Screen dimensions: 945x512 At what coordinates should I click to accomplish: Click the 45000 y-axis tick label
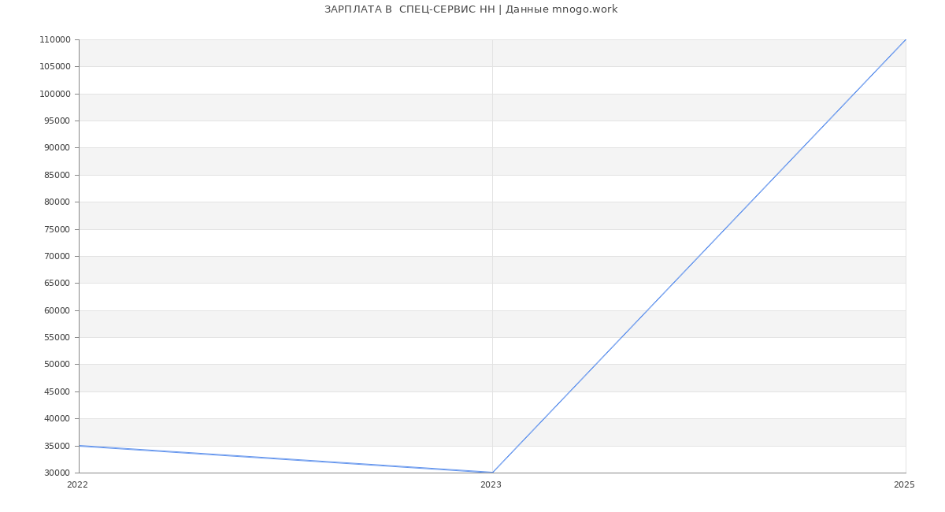tap(57, 391)
